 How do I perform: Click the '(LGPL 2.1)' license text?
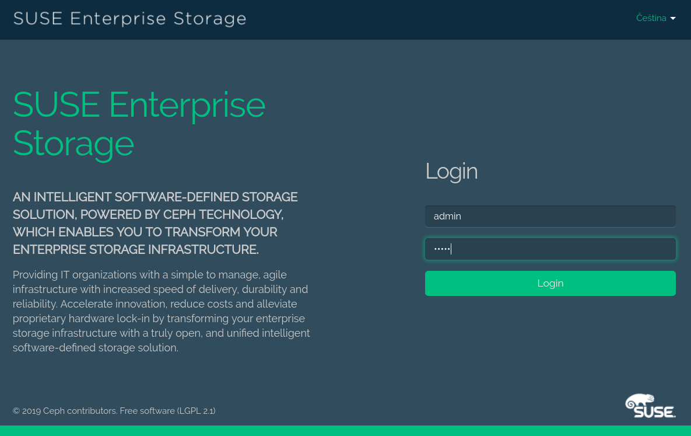coord(197,411)
